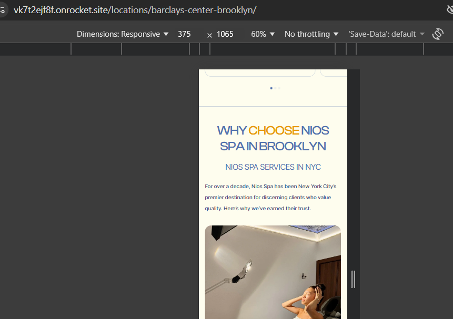This screenshot has height=319, width=453.
Task: Click the paragraph about Nios Spa's decade
Action: 271,198
